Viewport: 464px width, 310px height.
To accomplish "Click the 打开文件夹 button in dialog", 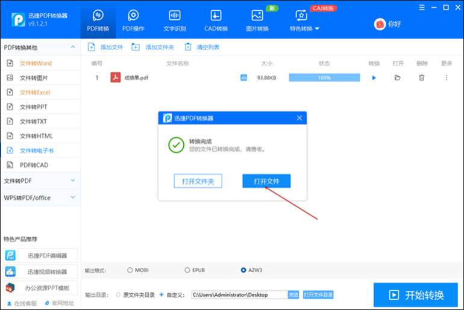I will click(x=198, y=181).
